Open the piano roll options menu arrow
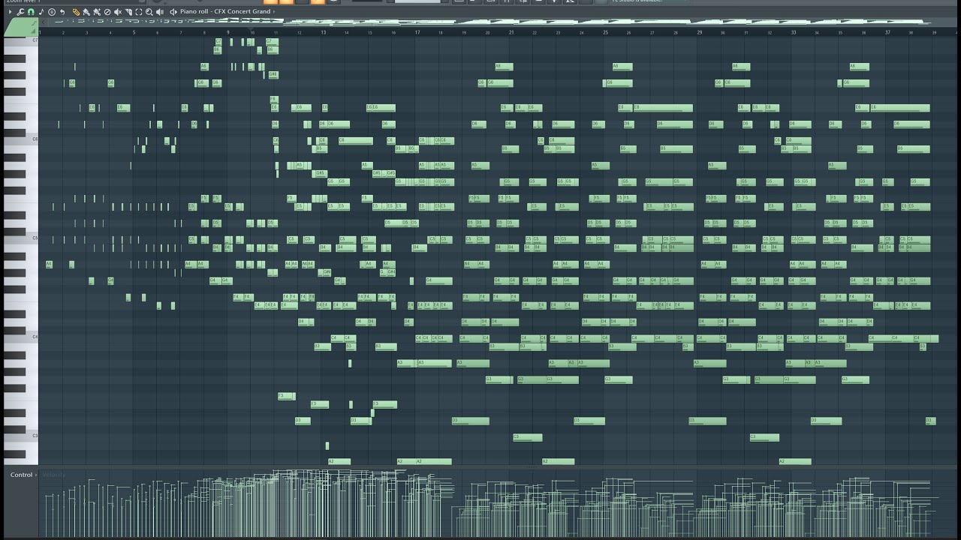 point(10,12)
